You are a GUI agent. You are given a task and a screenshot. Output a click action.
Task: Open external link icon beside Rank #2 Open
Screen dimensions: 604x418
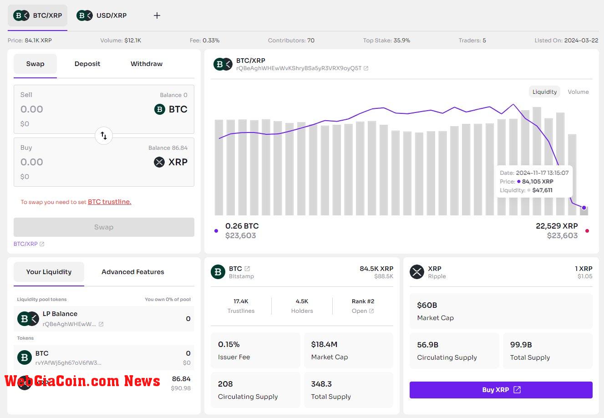coord(371,311)
